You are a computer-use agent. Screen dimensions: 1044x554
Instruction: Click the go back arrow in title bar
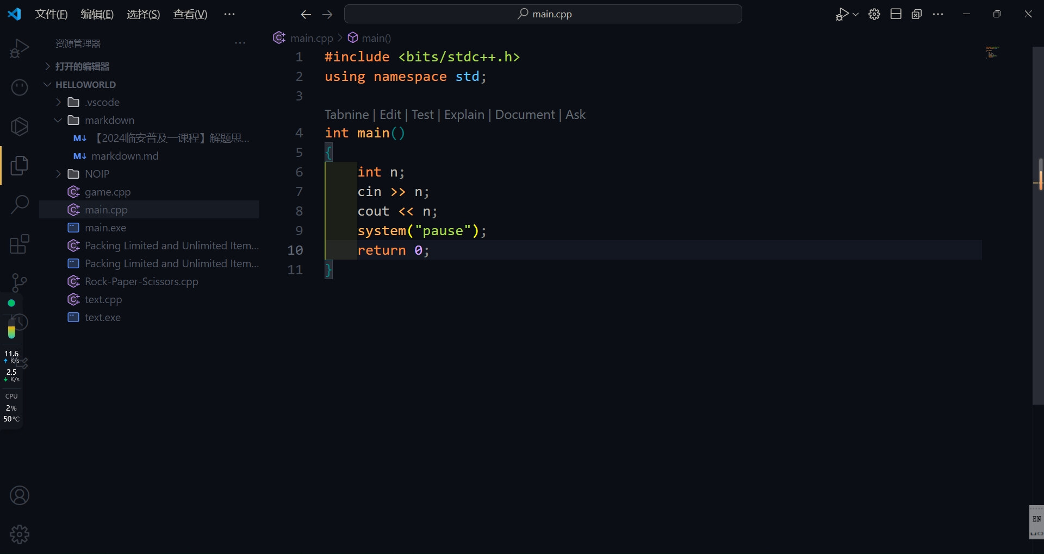click(306, 15)
